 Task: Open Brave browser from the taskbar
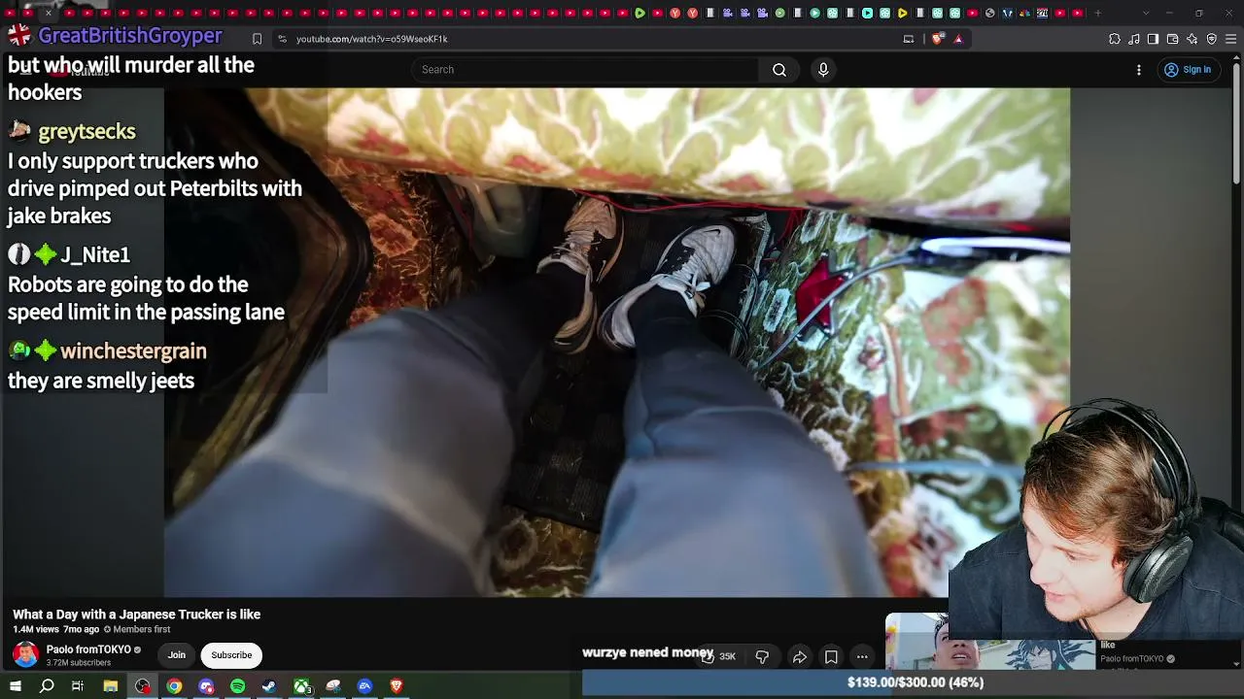pyautogui.click(x=397, y=686)
